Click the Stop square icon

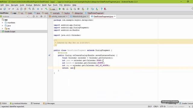point(78,9)
